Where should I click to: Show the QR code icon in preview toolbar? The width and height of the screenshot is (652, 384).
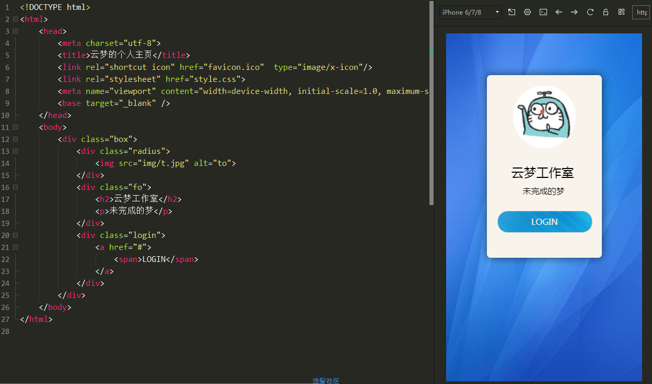(621, 12)
